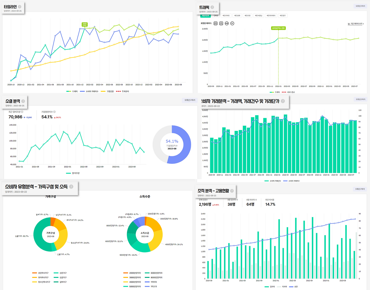Toggle 입사자 legend in employment chart
The width and height of the screenshot is (370, 290).
pyautogui.click(x=270, y=287)
